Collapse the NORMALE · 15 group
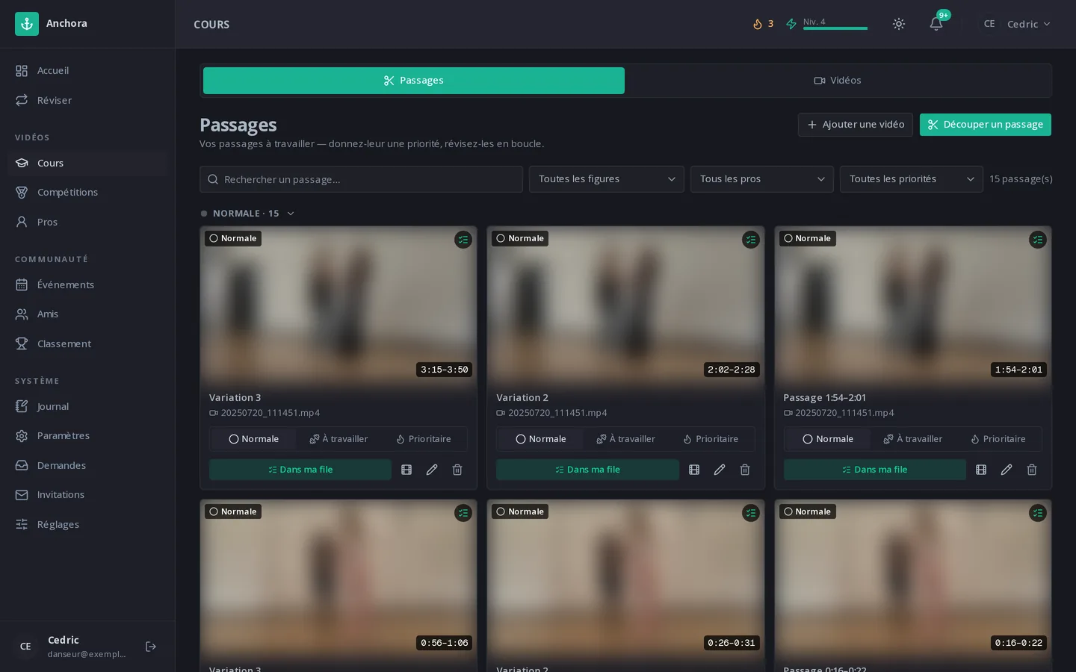1076x672 pixels. pos(247,214)
